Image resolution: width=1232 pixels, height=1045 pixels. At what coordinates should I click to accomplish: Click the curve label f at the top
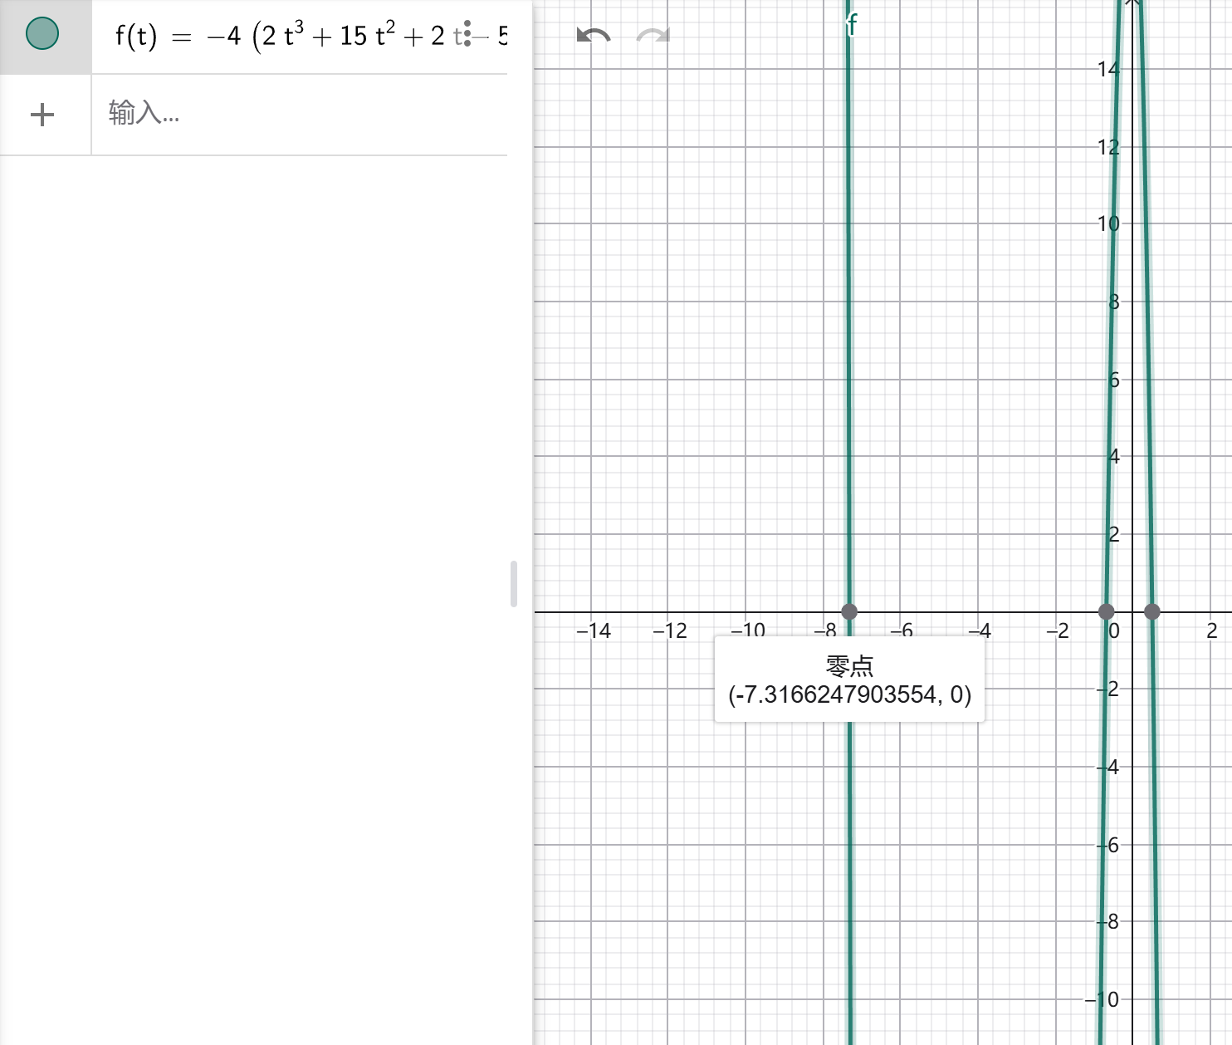click(x=852, y=25)
